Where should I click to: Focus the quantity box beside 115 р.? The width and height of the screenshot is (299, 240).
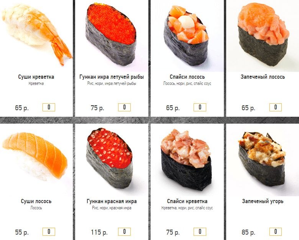[124, 232]
